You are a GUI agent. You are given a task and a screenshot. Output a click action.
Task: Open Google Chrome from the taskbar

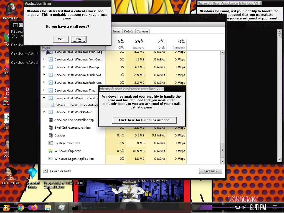[21, 207]
